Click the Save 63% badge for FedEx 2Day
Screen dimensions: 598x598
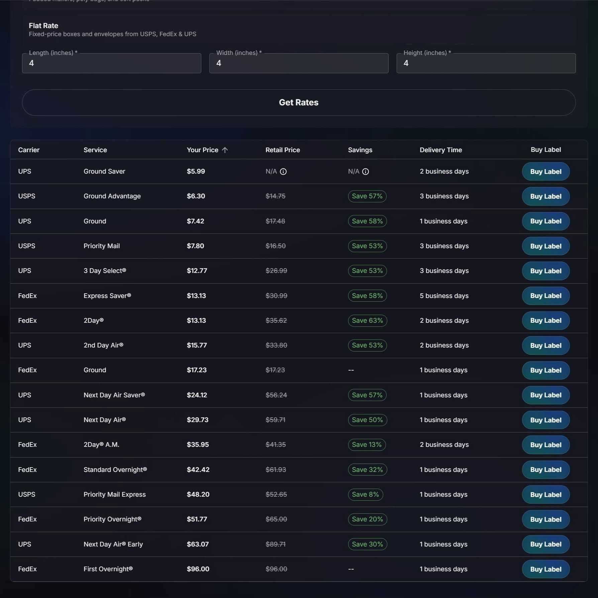367,320
